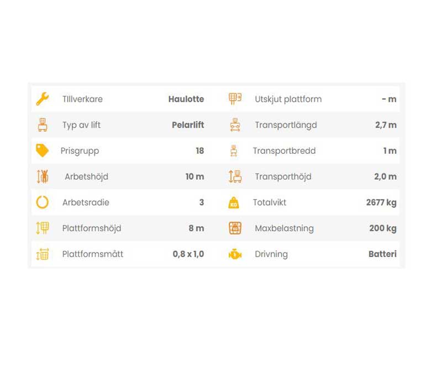Click the platform height icon beside Plattformshöjd
The width and height of the screenshot is (442, 387).
coord(42,228)
